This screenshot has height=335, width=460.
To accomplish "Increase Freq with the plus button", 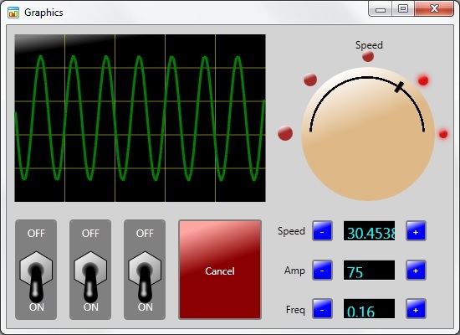I will tap(416, 309).
